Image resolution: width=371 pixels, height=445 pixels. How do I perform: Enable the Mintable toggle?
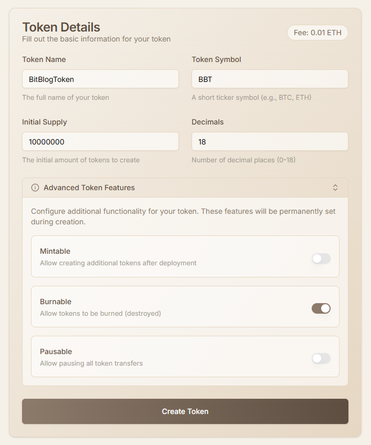click(x=321, y=258)
